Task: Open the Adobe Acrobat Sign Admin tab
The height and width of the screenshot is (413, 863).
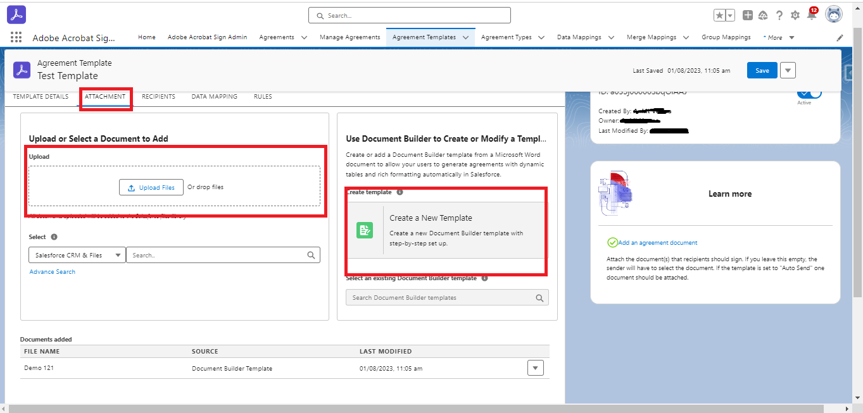Action: click(207, 37)
